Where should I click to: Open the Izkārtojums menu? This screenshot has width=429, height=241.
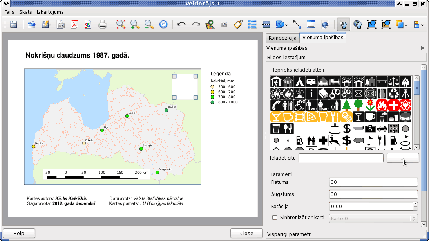point(50,12)
